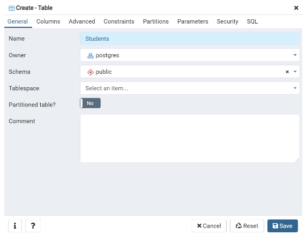Click inside the Comment text area

(x=190, y=138)
